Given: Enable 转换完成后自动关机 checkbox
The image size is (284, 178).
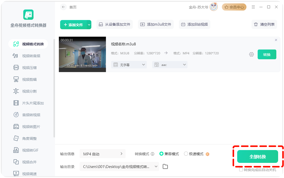Looking at the screenshot, I should click(241, 170).
